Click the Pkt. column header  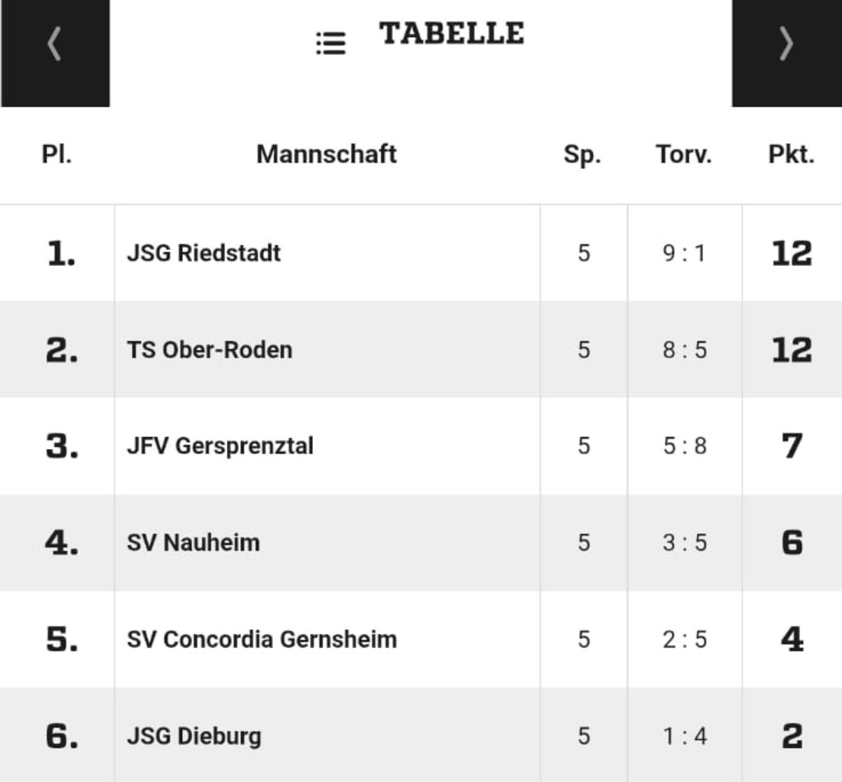(x=791, y=154)
